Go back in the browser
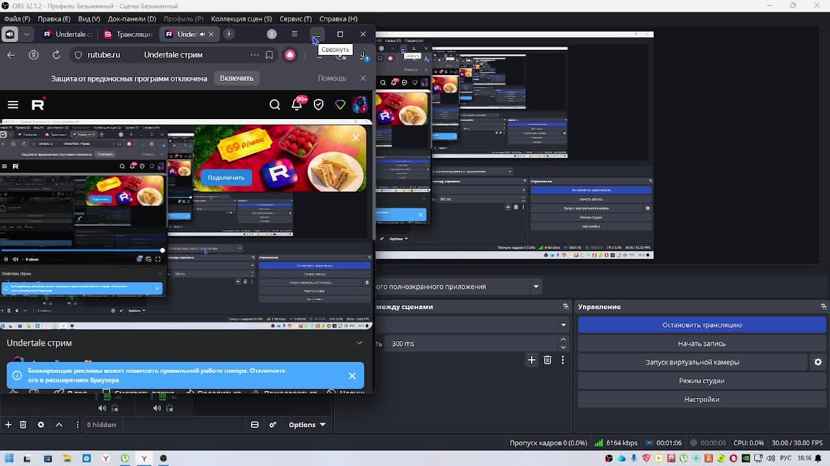Image resolution: width=830 pixels, height=466 pixels. pos(11,55)
